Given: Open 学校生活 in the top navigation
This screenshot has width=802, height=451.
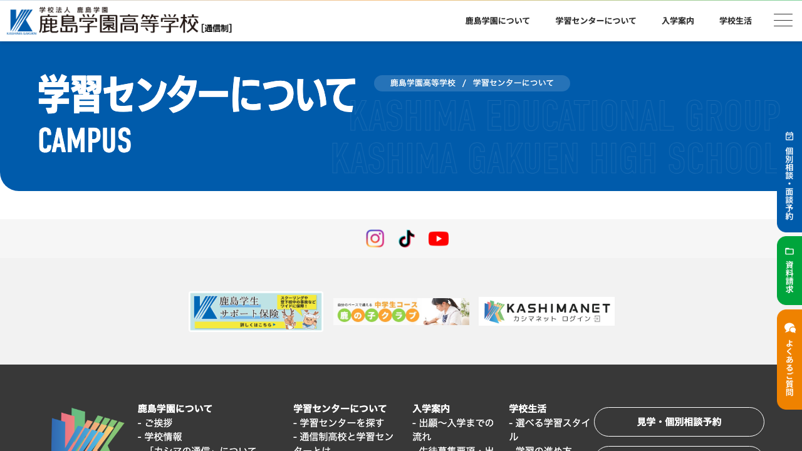Looking at the screenshot, I should (x=736, y=21).
